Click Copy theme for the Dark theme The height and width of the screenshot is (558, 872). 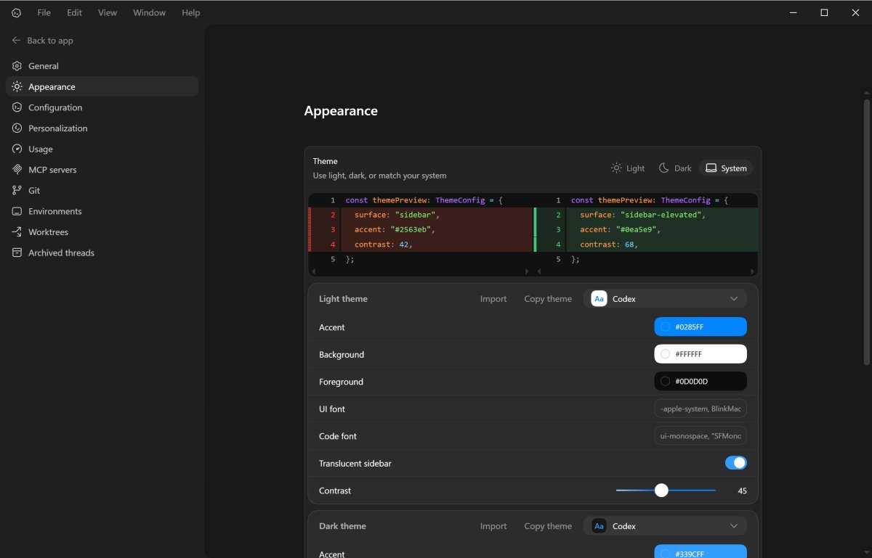548,526
